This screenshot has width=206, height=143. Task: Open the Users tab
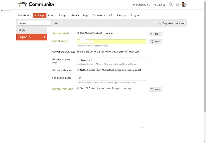click(51, 16)
